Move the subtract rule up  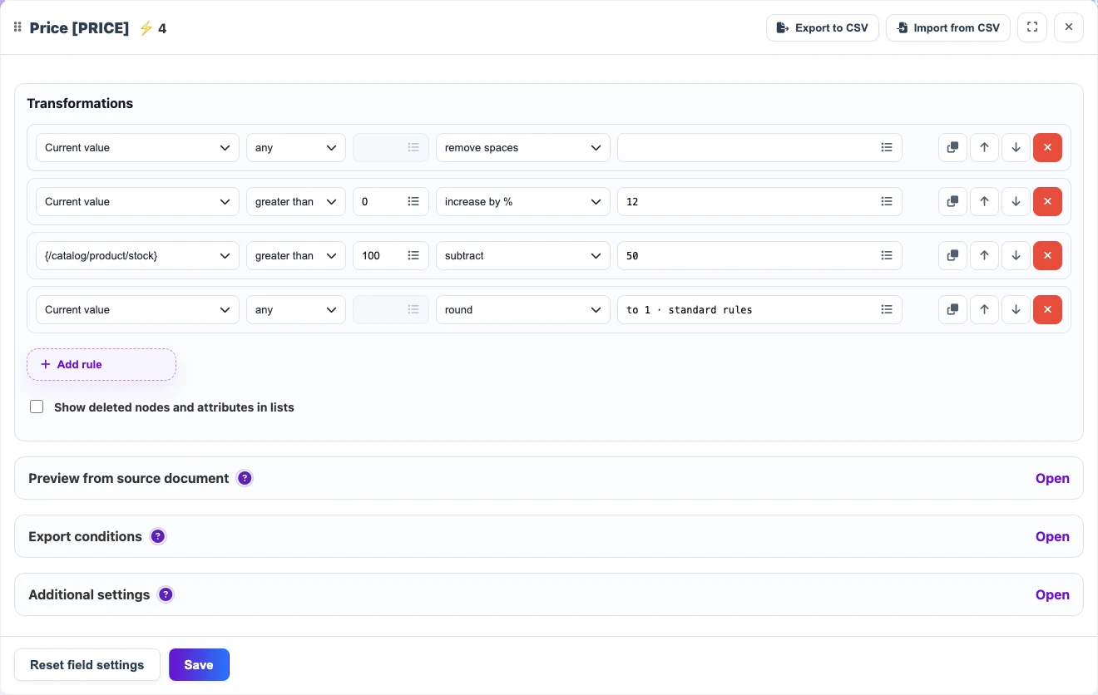(x=984, y=255)
